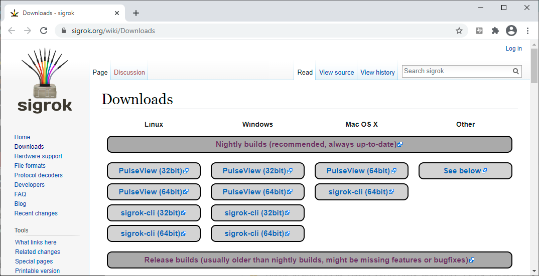Click the padlock site info icon
539x276 pixels.
pyautogui.click(x=63, y=31)
